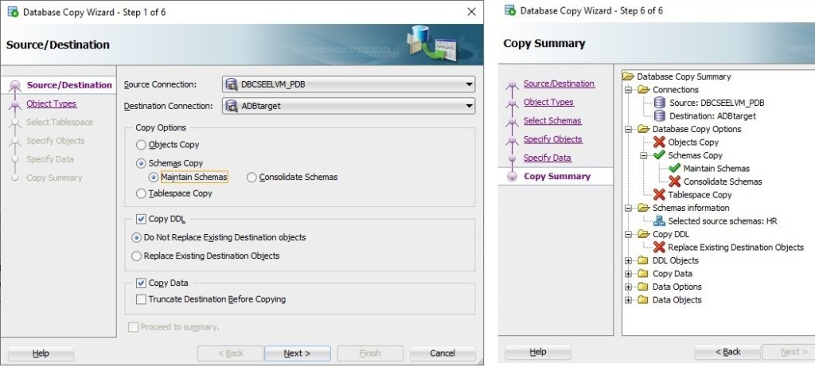Click the Copy Data folder icon in summary tree
The height and width of the screenshot is (367, 815).
point(643,274)
